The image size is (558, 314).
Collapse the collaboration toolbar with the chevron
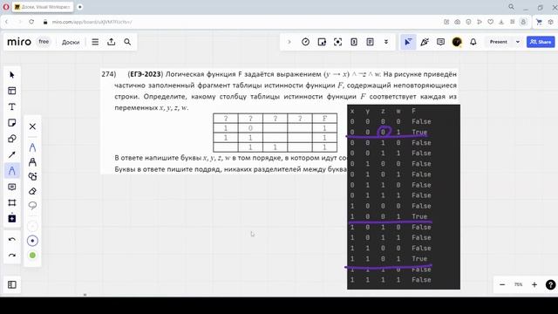(289, 42)
